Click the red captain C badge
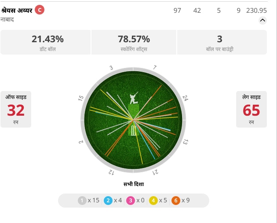The height and width of the screenshot is (223, 277). click(x=40, y=10)
